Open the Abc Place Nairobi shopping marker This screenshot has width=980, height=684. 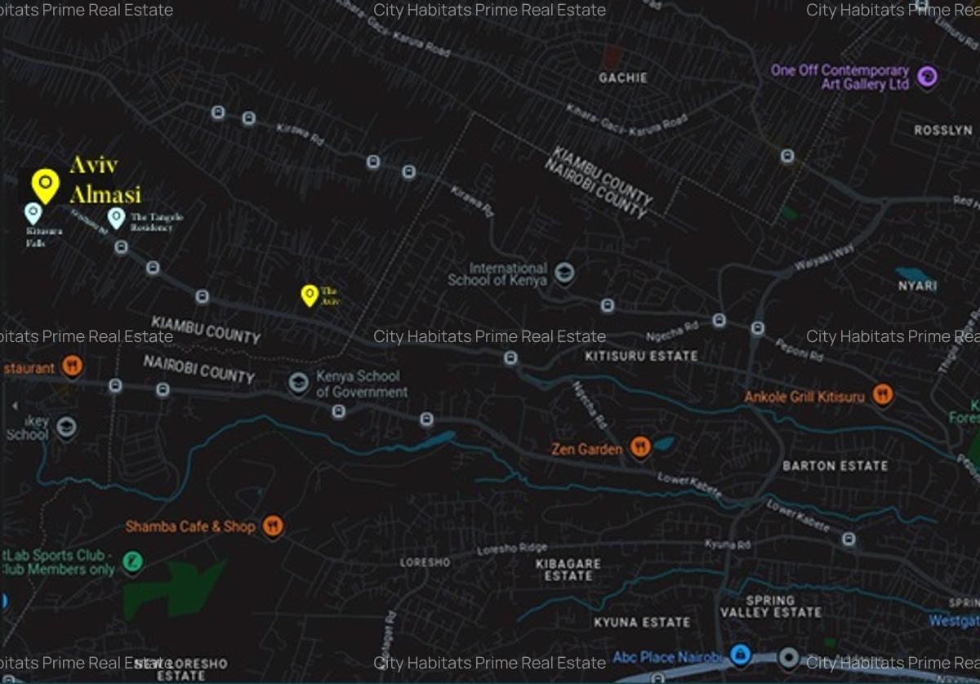tap(740, 655)
